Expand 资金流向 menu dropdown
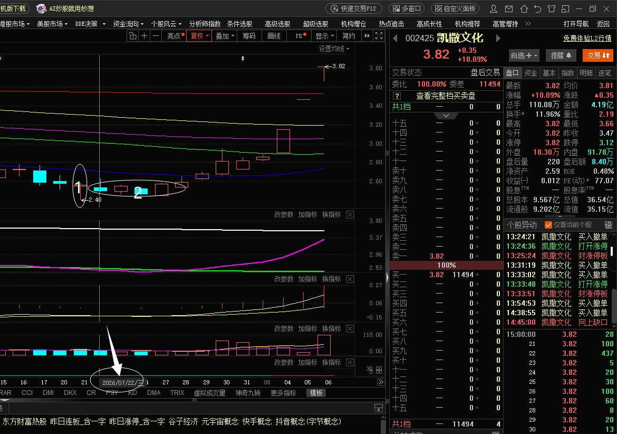Viewport: 617px width, 434px height. tap(128, 24)
